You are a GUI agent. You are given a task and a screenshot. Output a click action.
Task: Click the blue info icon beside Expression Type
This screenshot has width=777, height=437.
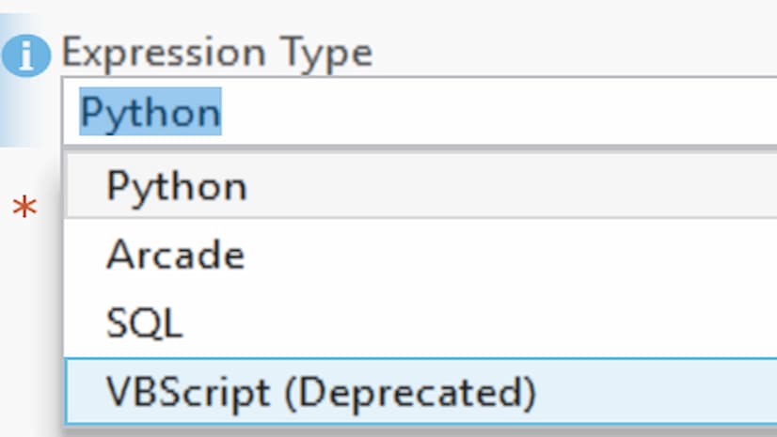point(25,55)
